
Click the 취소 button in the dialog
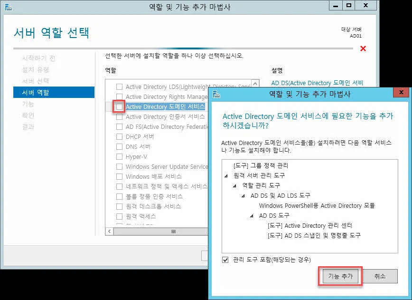(382, 276)
